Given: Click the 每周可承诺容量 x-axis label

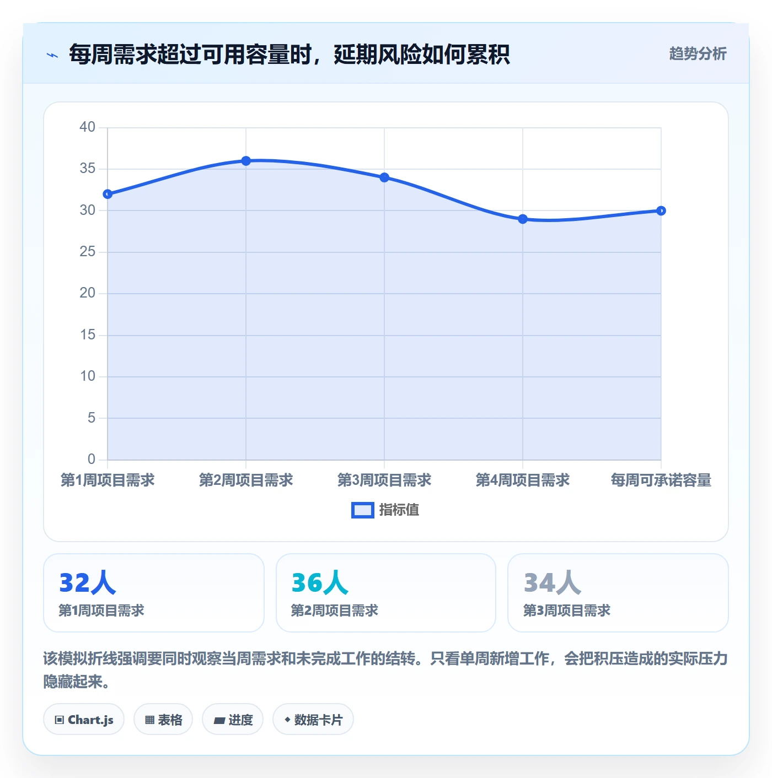Looking at the screenshot, I should pyautogui.click(x=661, y=480).
